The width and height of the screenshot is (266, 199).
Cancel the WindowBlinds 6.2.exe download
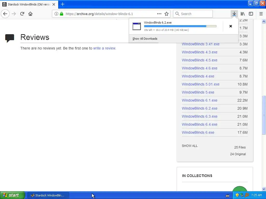pyautogui.click(x=231, y=26)
